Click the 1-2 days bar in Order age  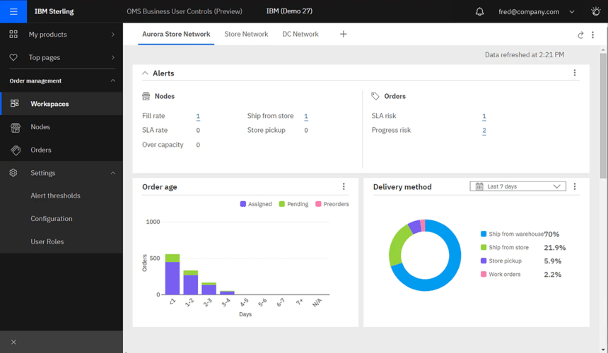click(x=191, y=282)
